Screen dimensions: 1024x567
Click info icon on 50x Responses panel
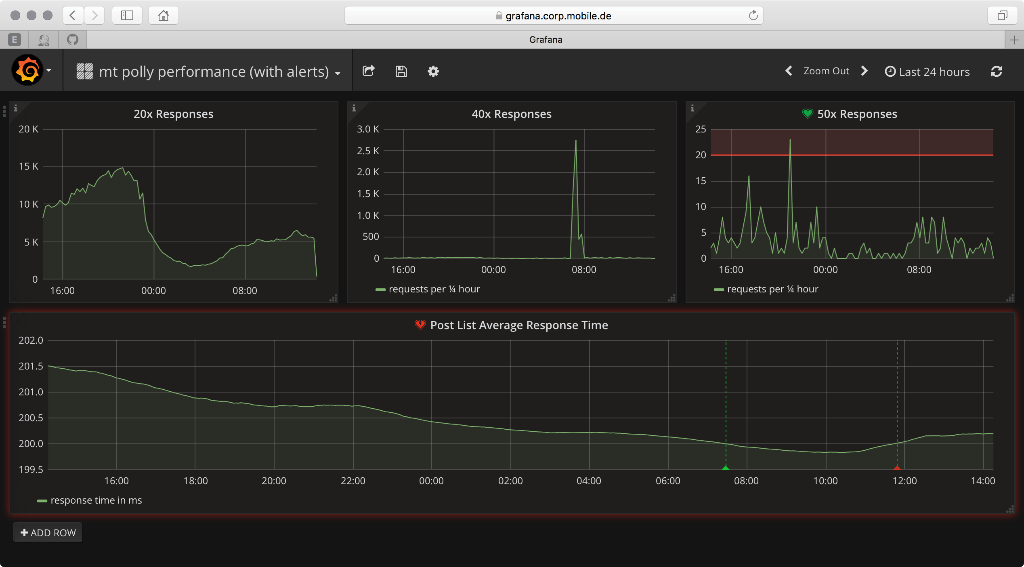coord(692,108)
